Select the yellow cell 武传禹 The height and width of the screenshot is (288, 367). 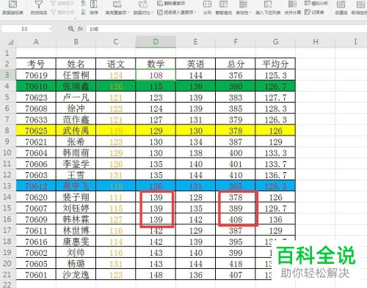pos(76,130)
